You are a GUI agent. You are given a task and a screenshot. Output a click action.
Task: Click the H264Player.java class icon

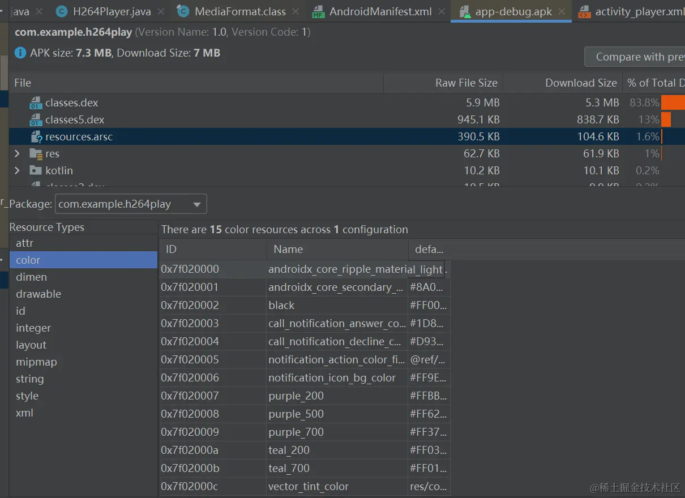[62, 11]
